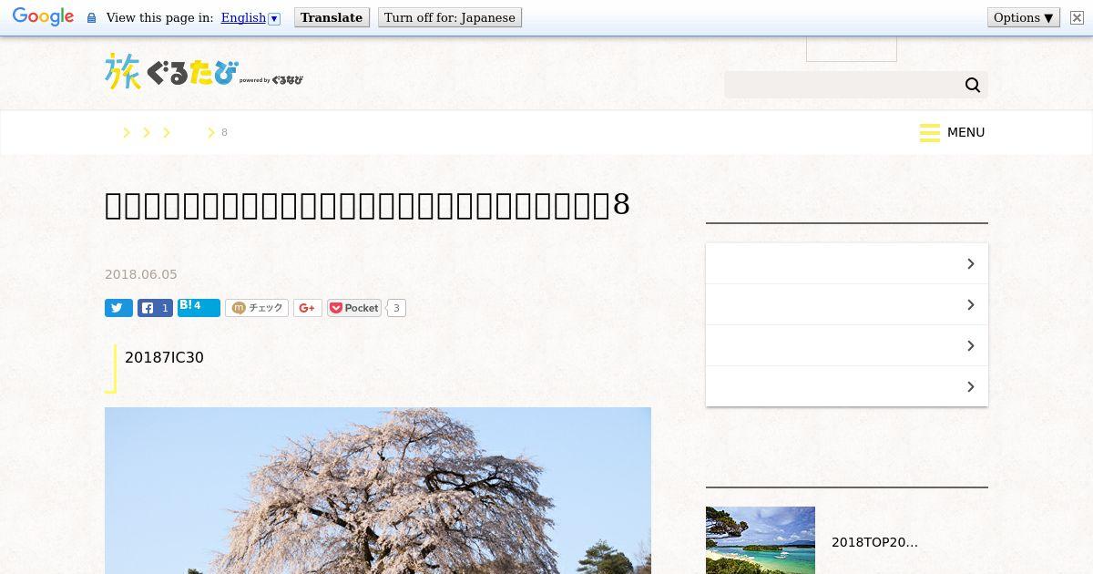Click the padlock secure icon
Viewport: 1093px width, 574px height.
91,18
